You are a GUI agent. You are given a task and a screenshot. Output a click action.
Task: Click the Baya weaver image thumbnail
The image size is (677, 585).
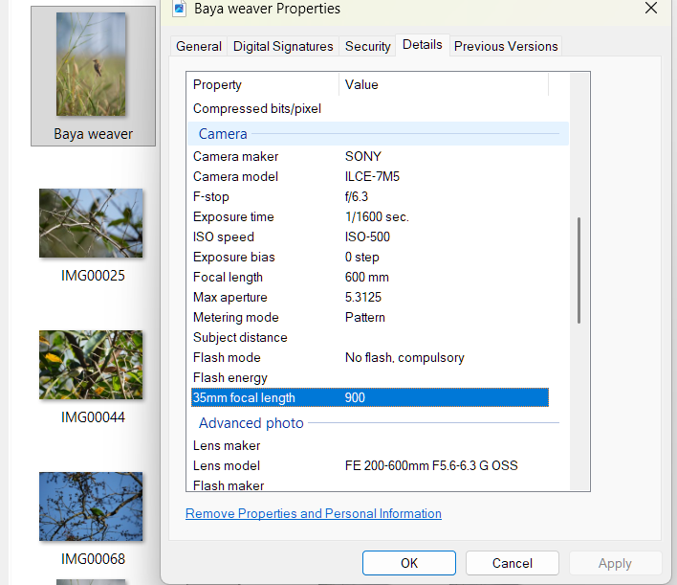pyautogui.click(x=91, y=64)
